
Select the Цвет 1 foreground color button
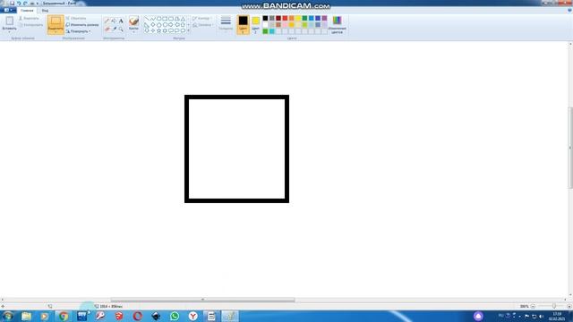[243, 25]
